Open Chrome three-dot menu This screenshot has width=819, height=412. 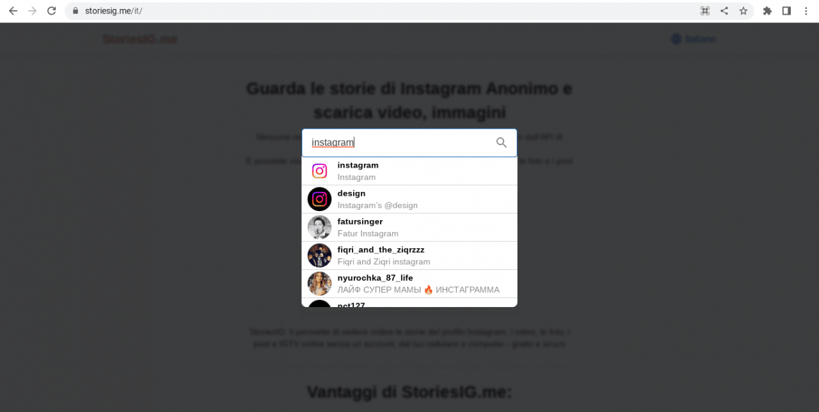point(806,11)
